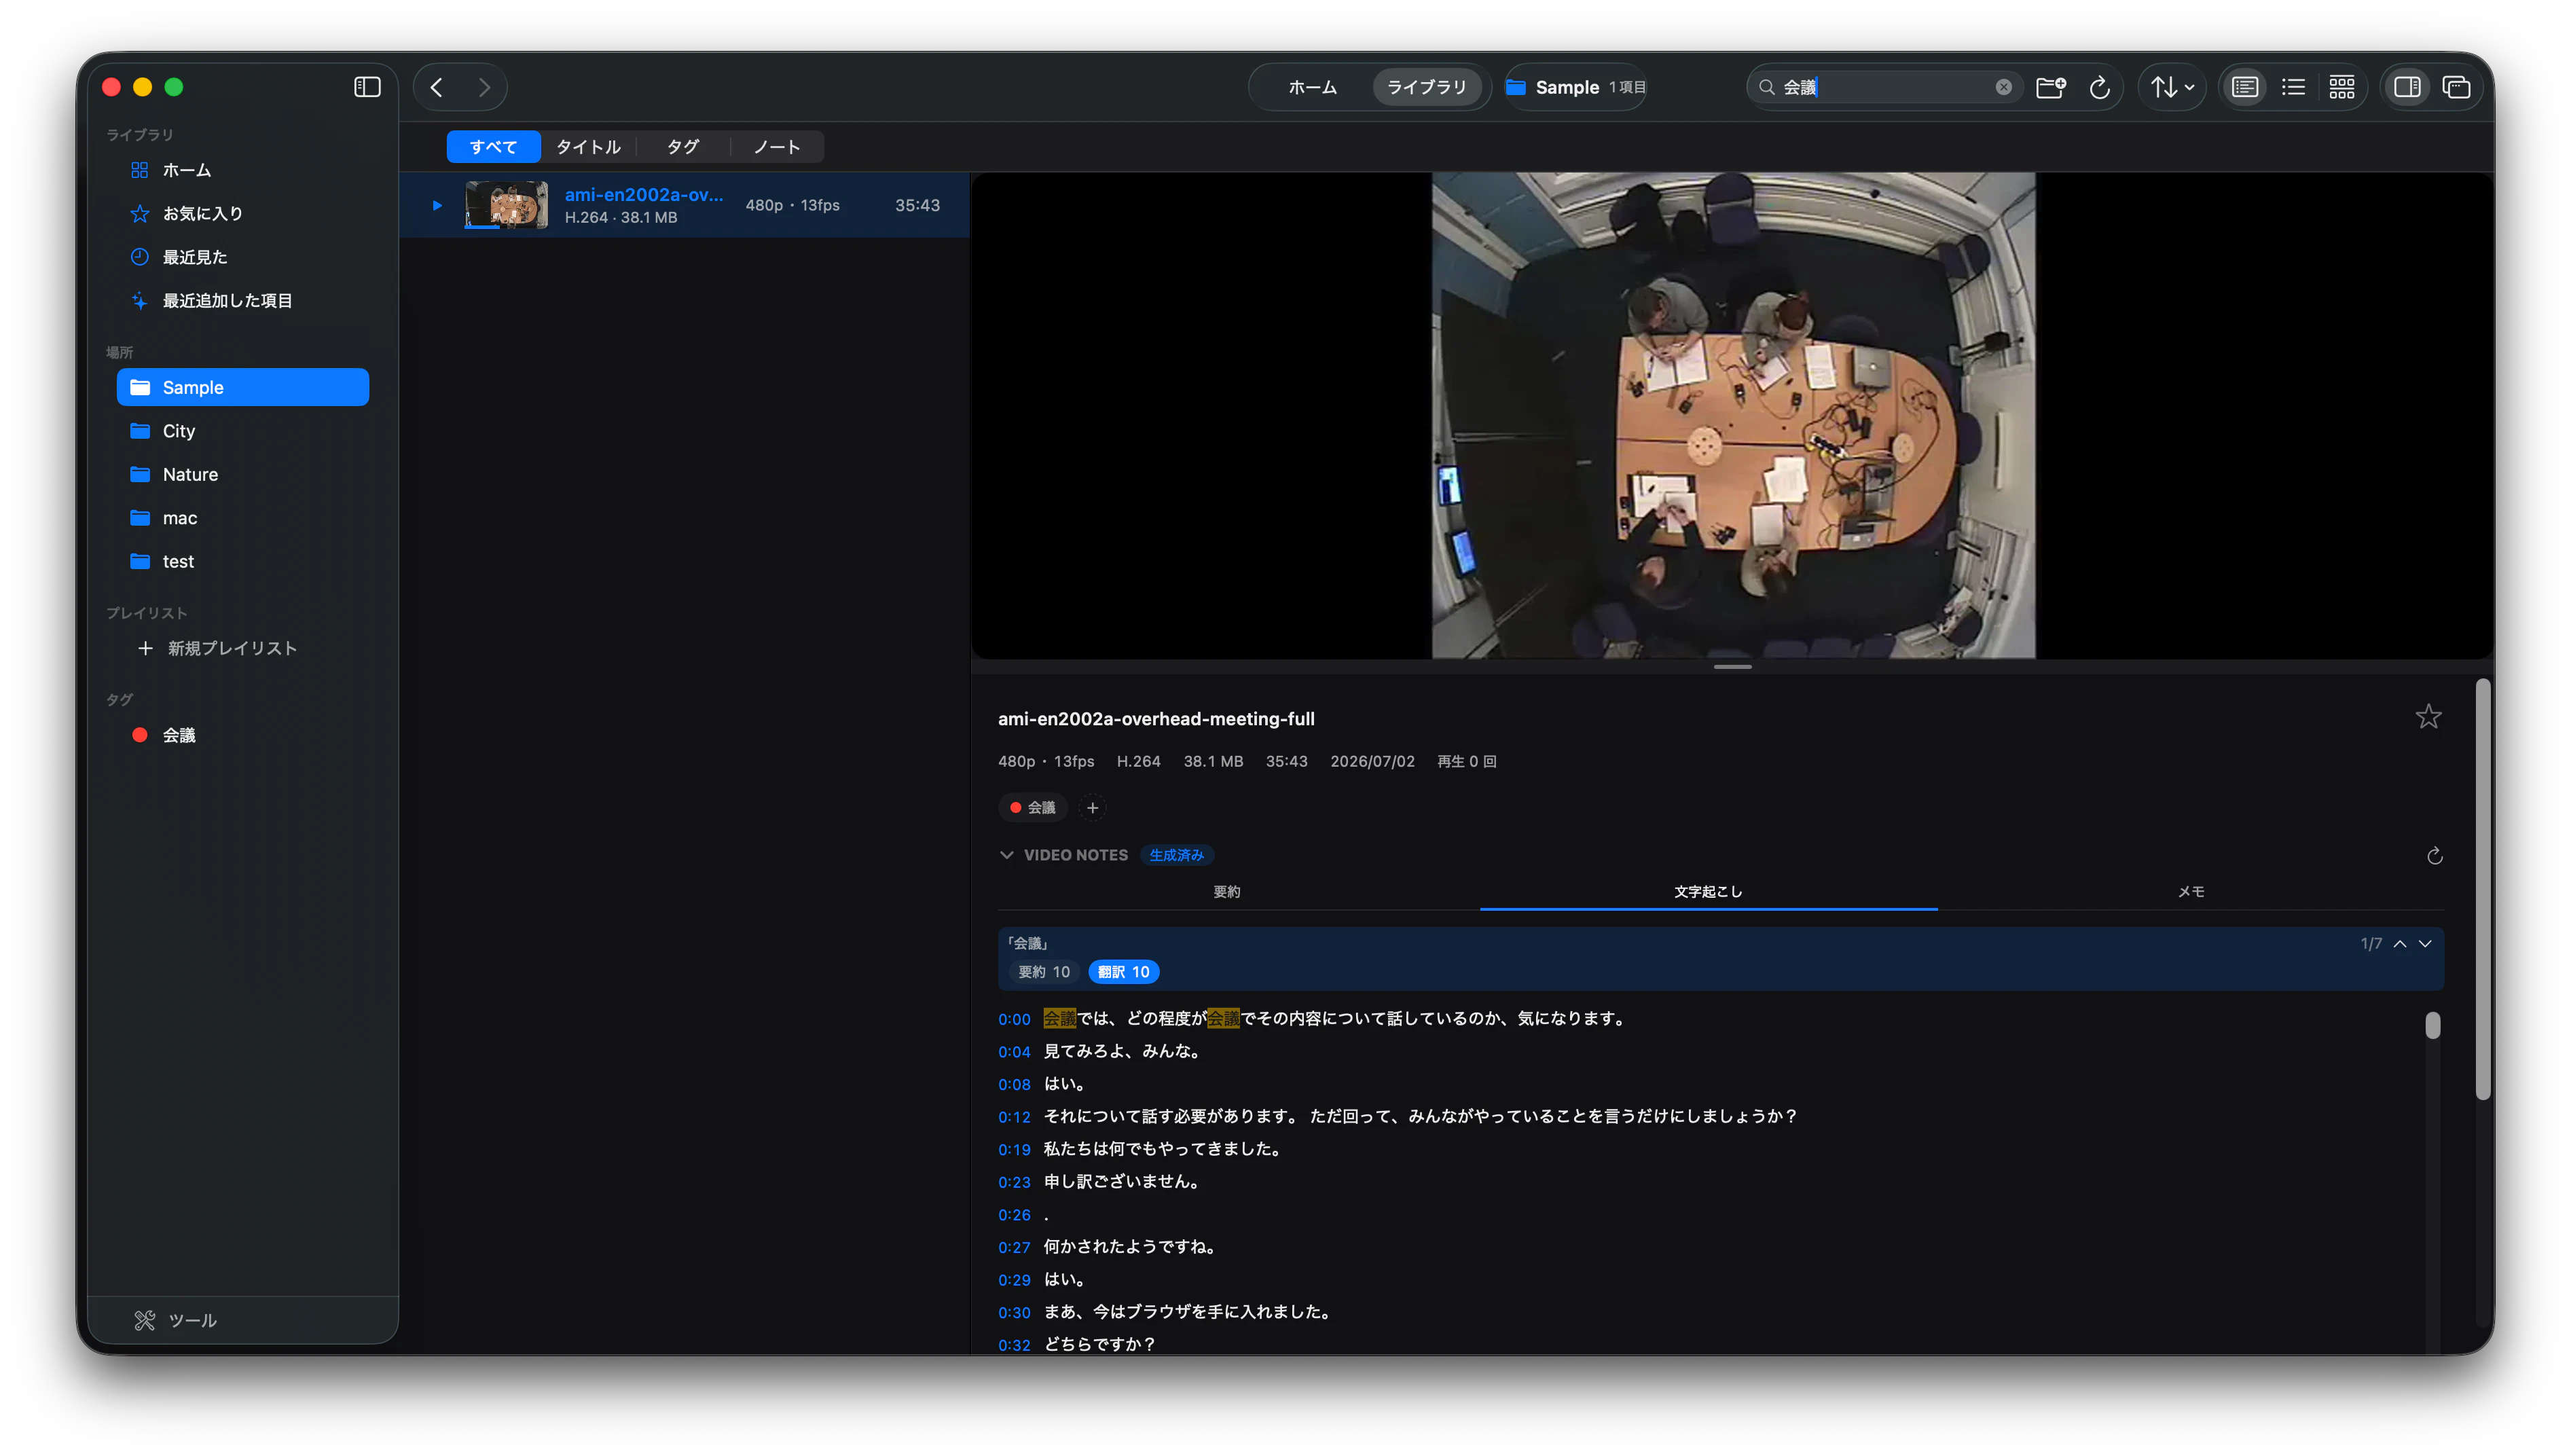
Task: Toggle the inspector side panel
Action: pyautogui.click(x=2407, y=87)
